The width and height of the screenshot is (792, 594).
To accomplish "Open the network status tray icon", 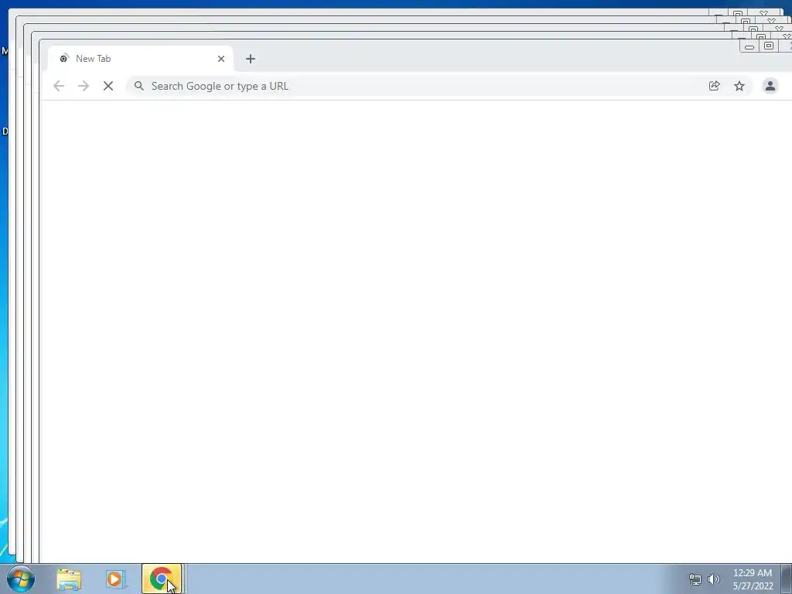I will pyautogui.click(x=695, y=579).
